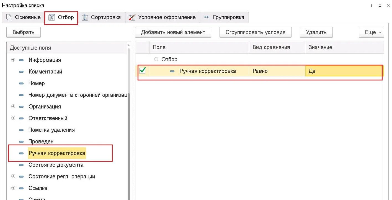The width and height of the screenshot is (392, 200).
Task: Maximize the Настройка списка window
Action: point(380,5)
